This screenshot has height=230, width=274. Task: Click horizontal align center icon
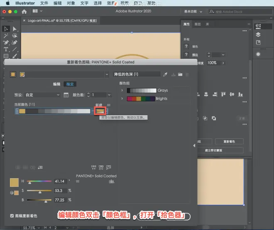click(206, 94)
